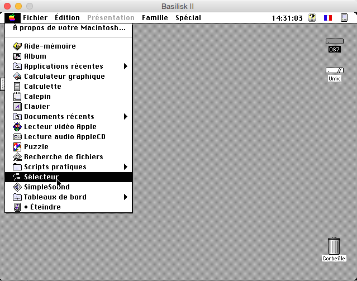Click the Documents récents folder icon
Image resolution: width=357 pixels, height=281 pixels.
tap(17, 117)
